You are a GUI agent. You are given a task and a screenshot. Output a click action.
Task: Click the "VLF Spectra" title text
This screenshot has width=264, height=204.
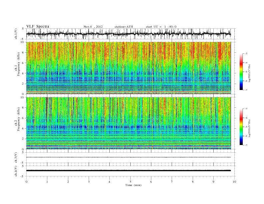point(38,26)
